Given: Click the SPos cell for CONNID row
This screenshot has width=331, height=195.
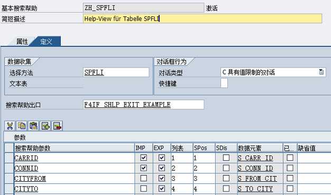Looking at the screenshot, I should [x=204, y=168].
